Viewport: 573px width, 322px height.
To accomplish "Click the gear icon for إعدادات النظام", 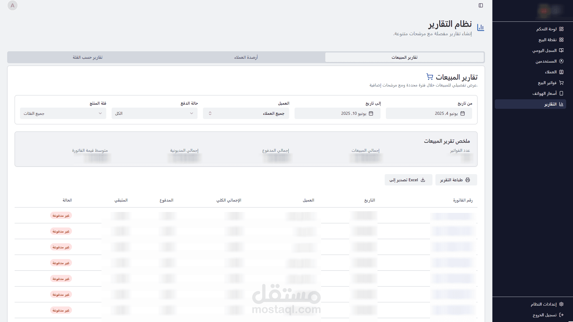I will point(561,304).
